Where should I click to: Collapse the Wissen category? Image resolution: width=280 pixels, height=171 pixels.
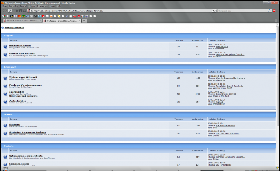coord(3,114)
